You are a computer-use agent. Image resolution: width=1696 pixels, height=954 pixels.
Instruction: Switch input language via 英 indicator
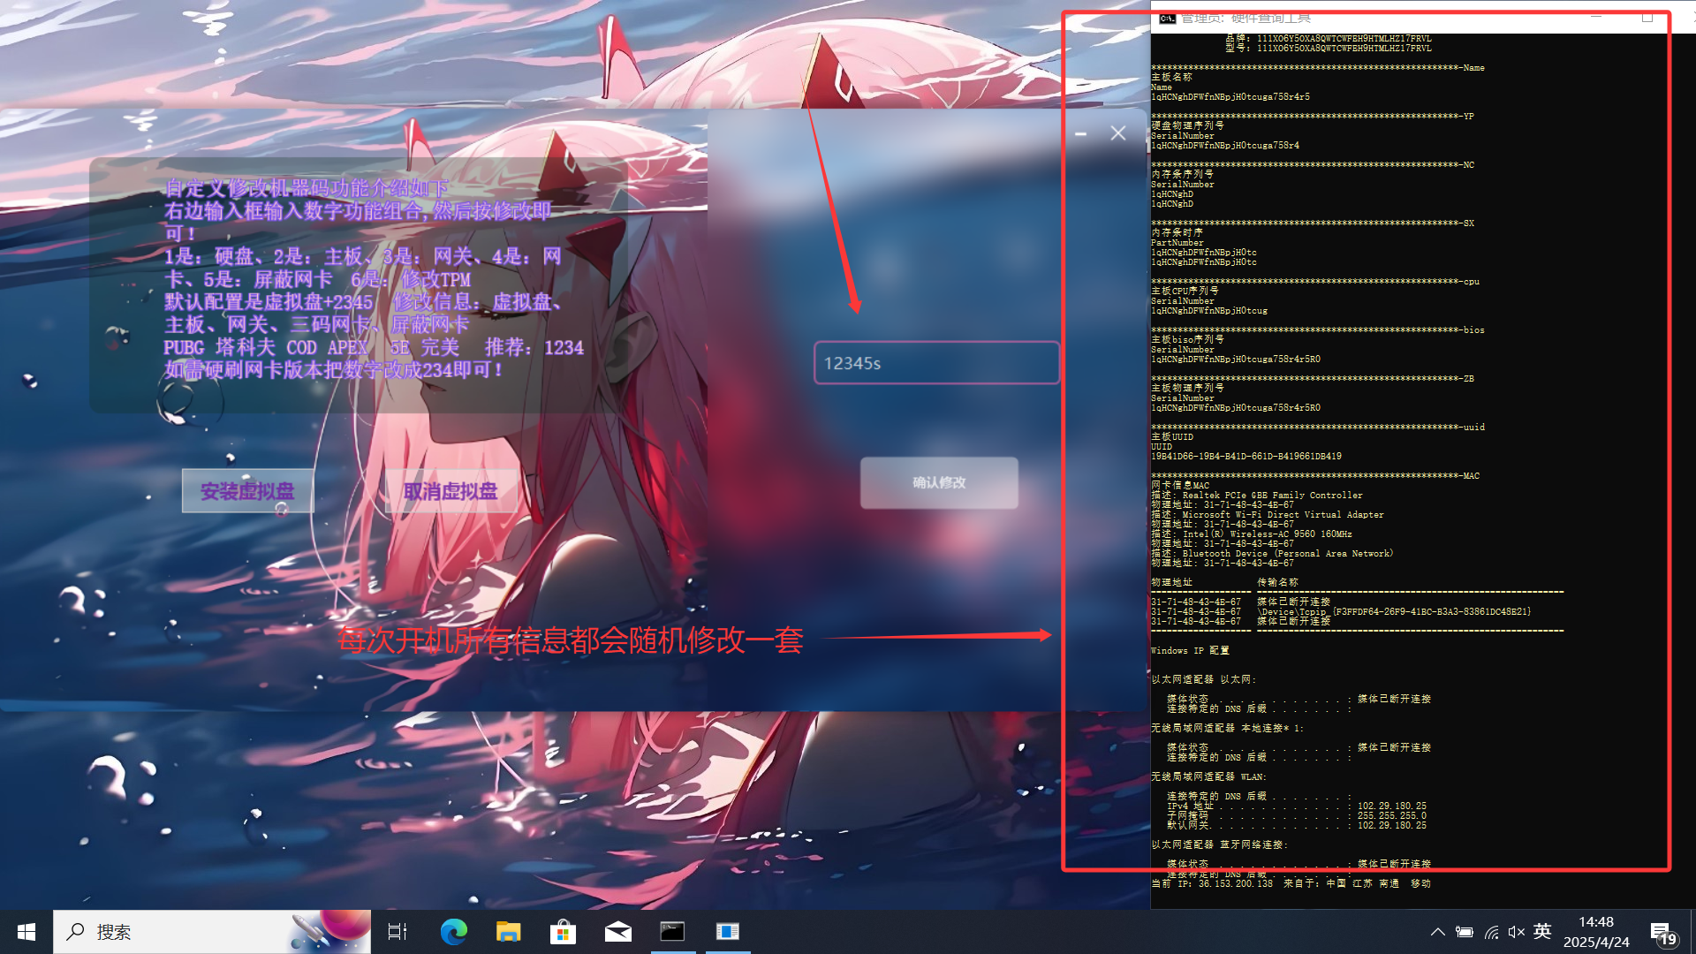click(1542, 931)
